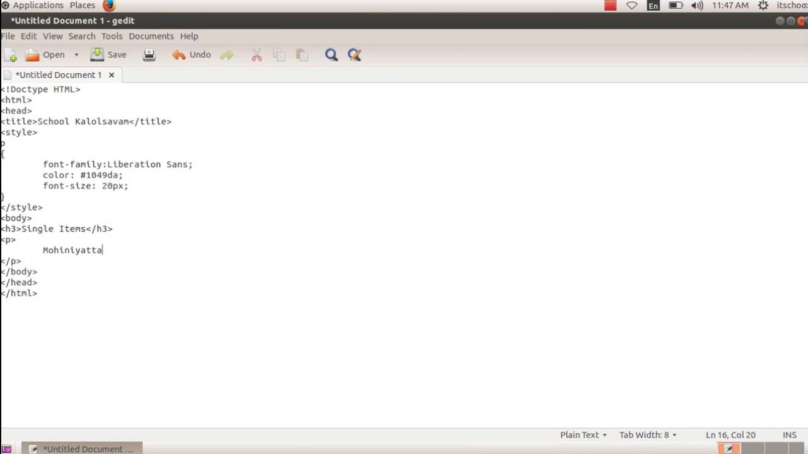Open the Help menu
This screenshot has height=454, width=808.
point(189,36)
